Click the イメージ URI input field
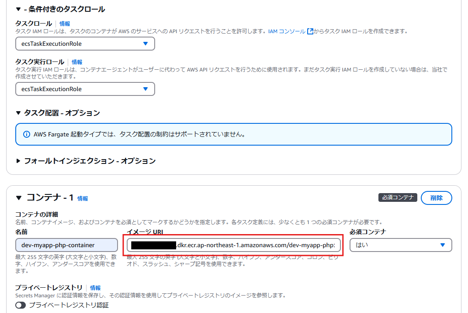 234,245
